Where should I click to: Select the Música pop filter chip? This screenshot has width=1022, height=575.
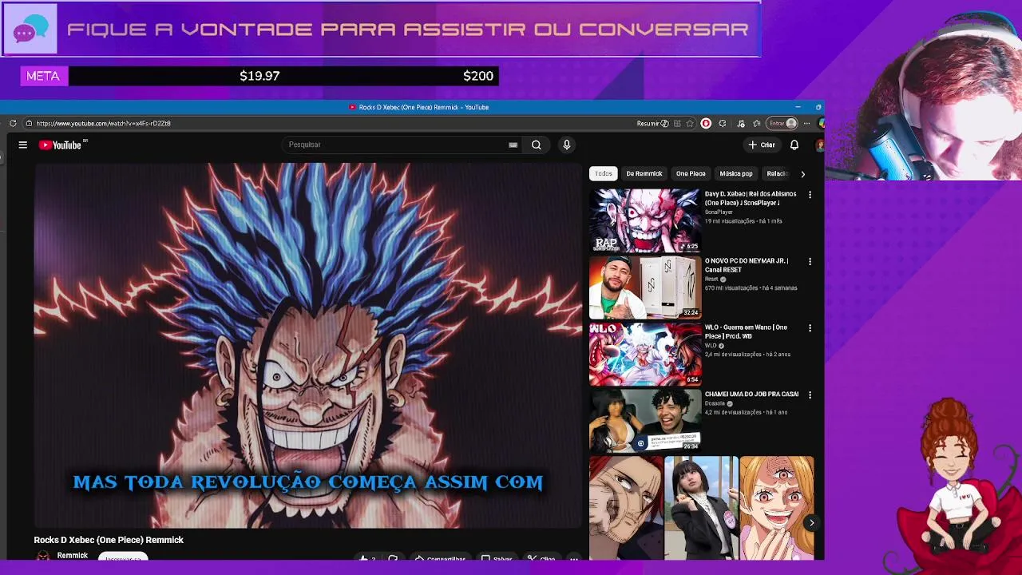click(736, 173)
